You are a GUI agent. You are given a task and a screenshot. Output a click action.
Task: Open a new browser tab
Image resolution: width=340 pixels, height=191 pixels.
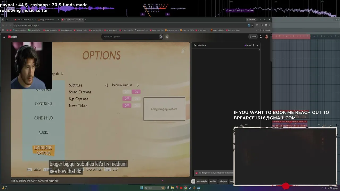click(x=86, y=20)
